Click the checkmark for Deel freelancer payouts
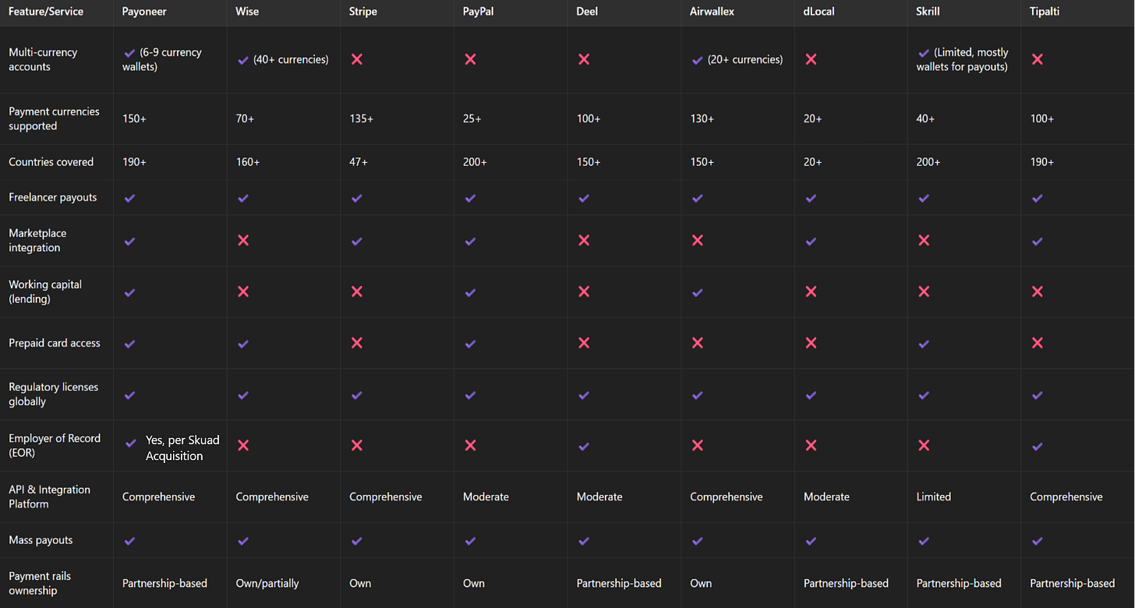This screenshot has width=1135, height=608. (x=583, y=198)
